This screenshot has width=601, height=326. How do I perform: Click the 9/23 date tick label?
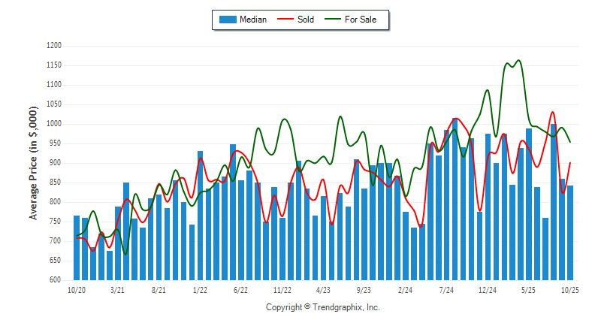coord(364,289)
